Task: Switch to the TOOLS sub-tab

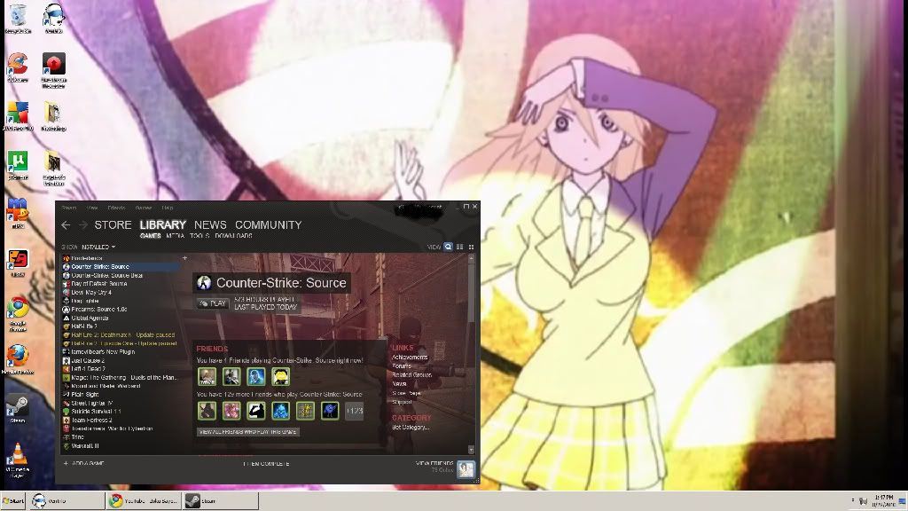Action: (x=200, y=236)
